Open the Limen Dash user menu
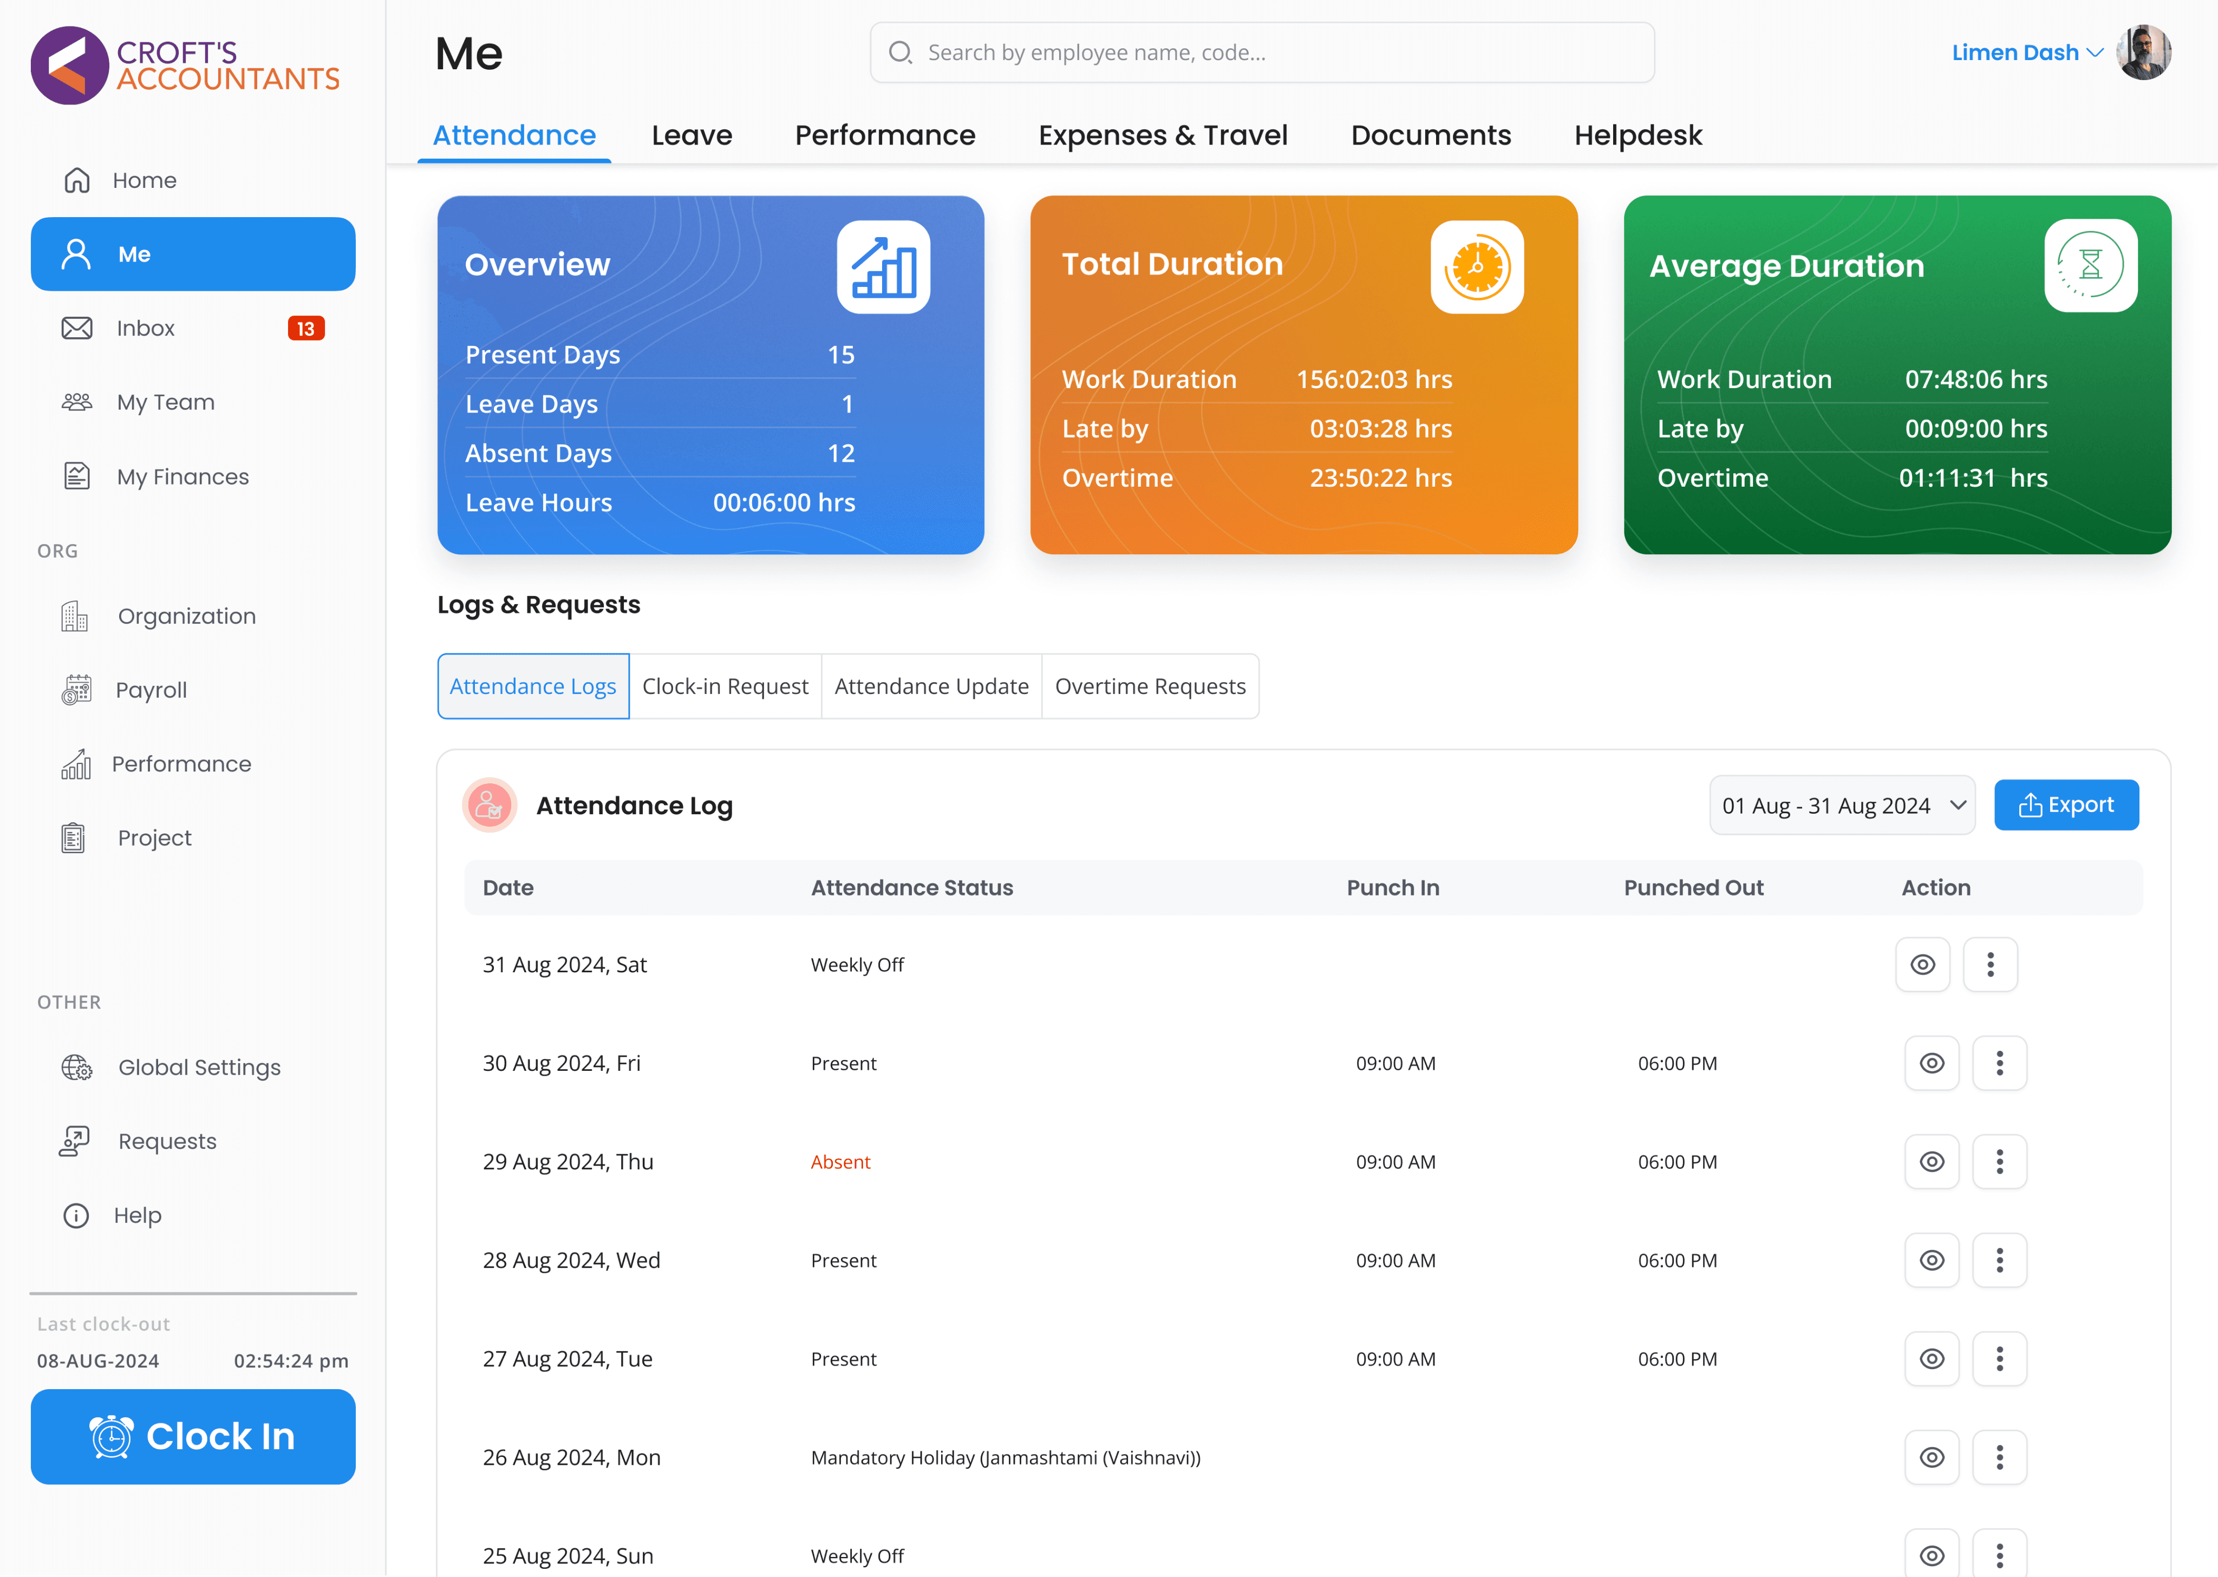 click(2027, 53)
